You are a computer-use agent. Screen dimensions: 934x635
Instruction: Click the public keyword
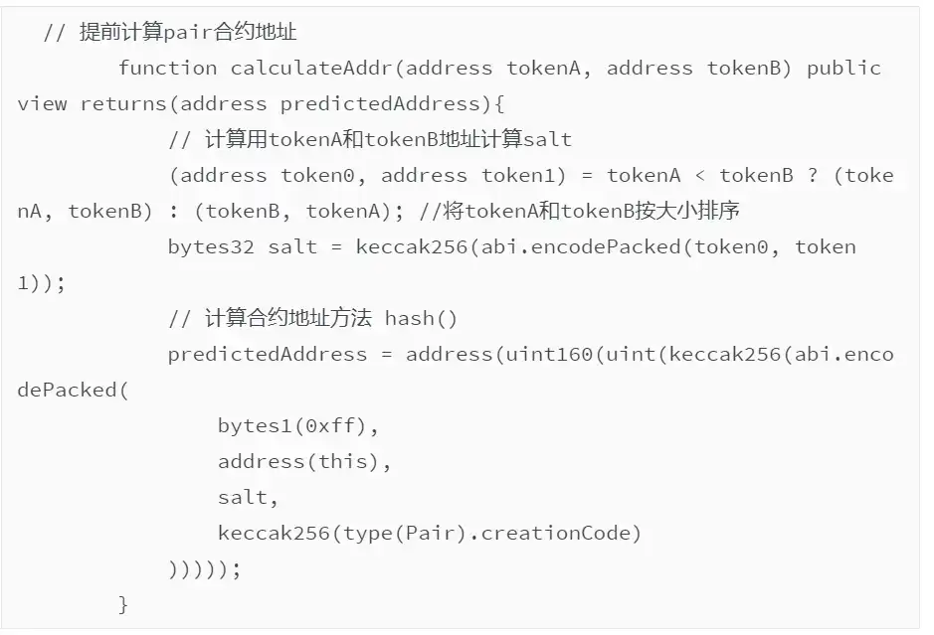(843, 68)
